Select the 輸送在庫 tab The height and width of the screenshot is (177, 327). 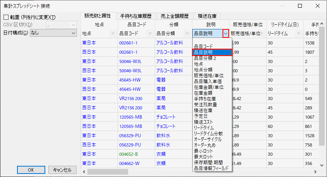(207, 16)
